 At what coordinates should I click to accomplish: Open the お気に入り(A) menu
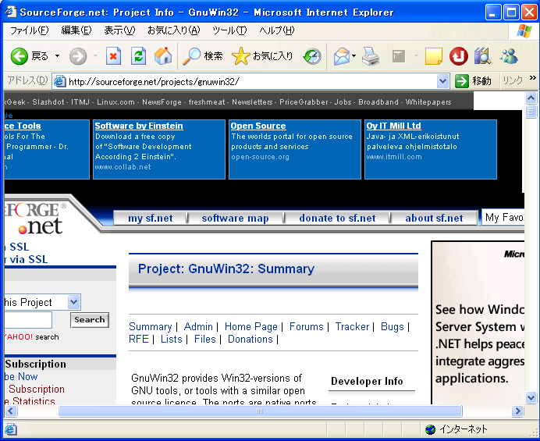pos(173,30)
